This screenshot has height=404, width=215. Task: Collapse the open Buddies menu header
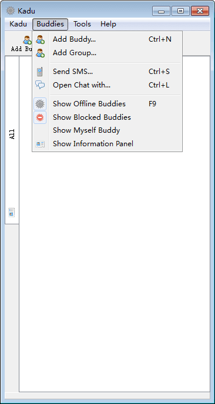coord(51,24)
